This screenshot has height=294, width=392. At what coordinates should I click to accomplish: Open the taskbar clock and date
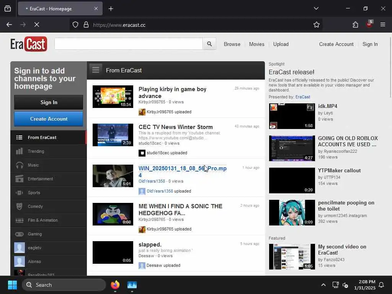point(364,285)
